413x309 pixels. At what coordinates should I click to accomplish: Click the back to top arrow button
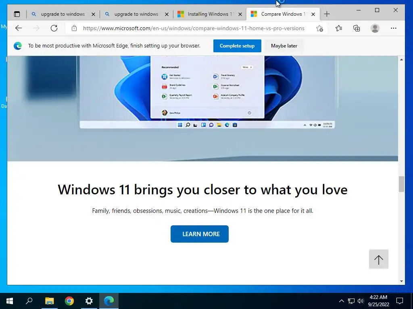tap(378, 260)
